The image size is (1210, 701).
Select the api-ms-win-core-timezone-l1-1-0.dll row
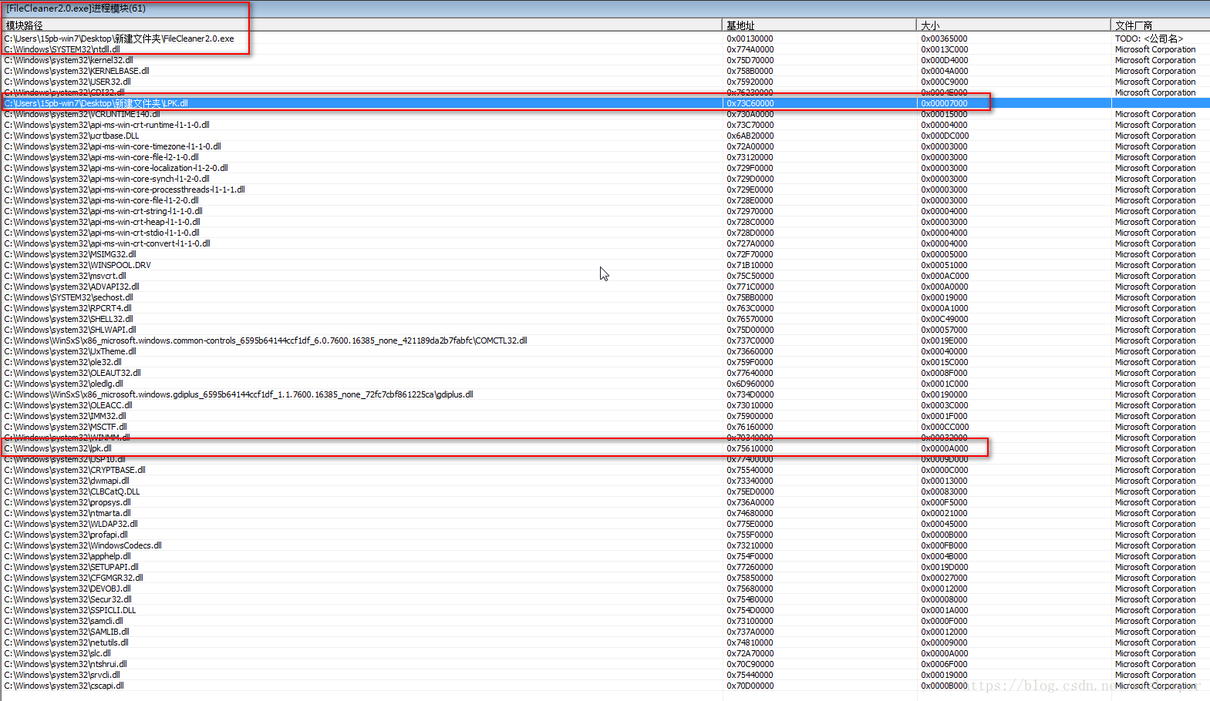(605, 146)
